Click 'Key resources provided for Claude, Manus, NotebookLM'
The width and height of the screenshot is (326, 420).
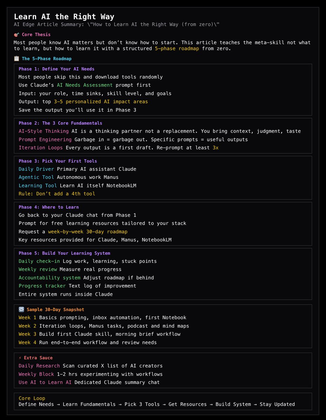tap(95, 240)
